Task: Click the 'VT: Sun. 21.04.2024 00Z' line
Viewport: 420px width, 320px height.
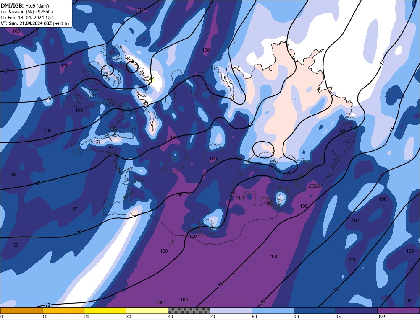Action: (26, 23)
